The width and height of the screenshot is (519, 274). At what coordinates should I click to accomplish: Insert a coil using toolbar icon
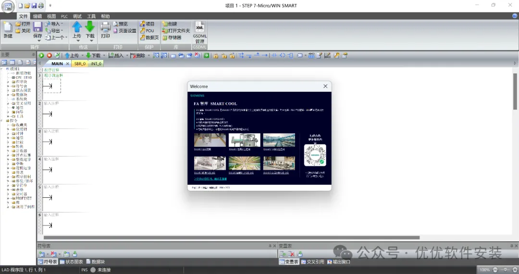(x=283, y=56)
